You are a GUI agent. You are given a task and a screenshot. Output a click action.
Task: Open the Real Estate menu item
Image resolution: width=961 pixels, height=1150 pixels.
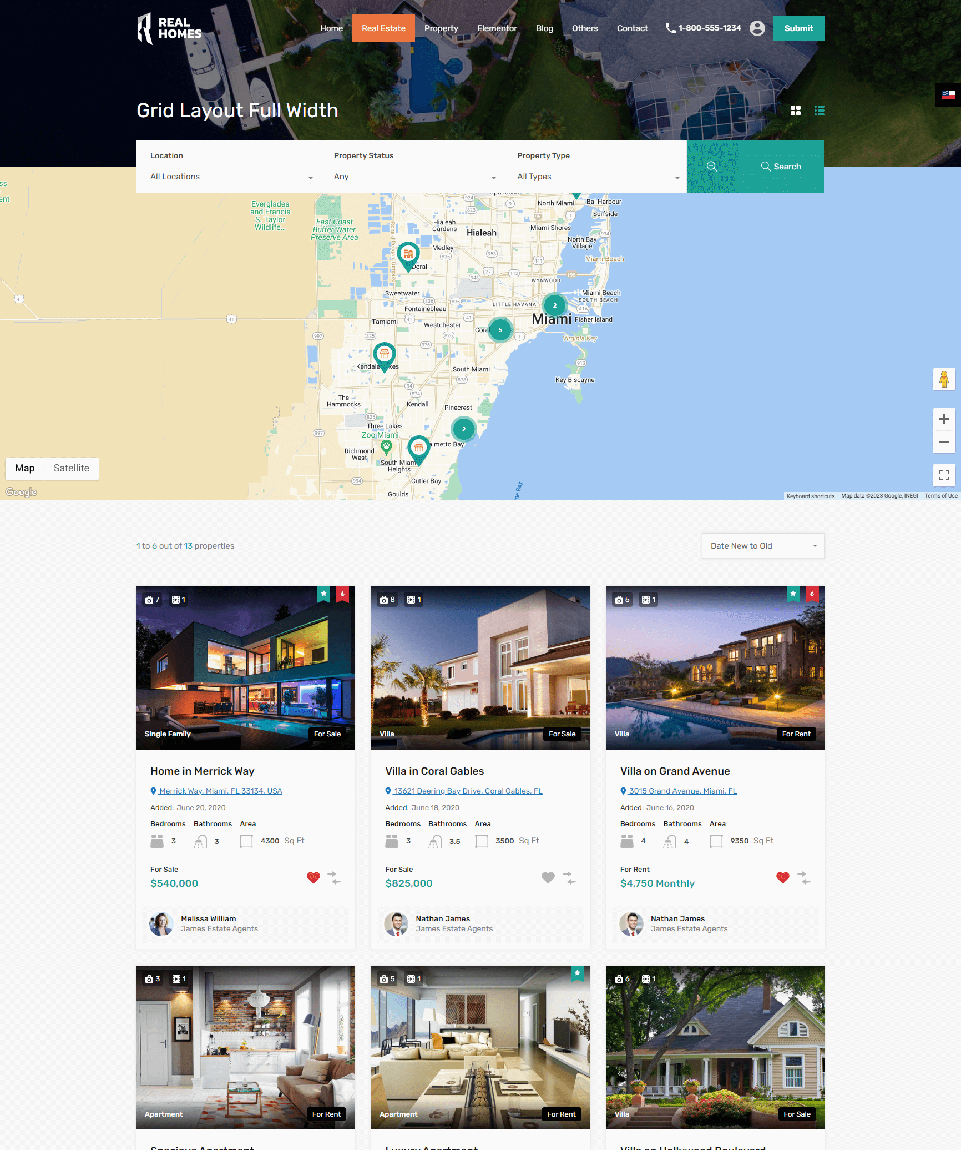pyautogui.click(x=383, y=28)
